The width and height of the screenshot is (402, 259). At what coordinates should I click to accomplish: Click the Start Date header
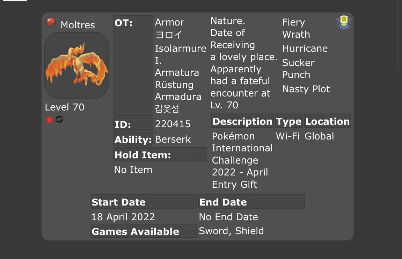[144, 202]
